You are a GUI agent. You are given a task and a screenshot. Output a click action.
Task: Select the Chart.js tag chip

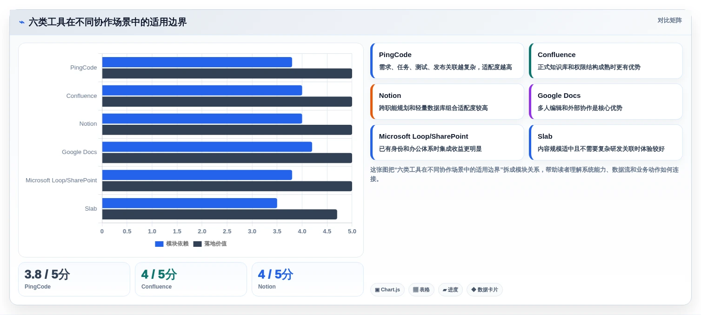point(387,290)
